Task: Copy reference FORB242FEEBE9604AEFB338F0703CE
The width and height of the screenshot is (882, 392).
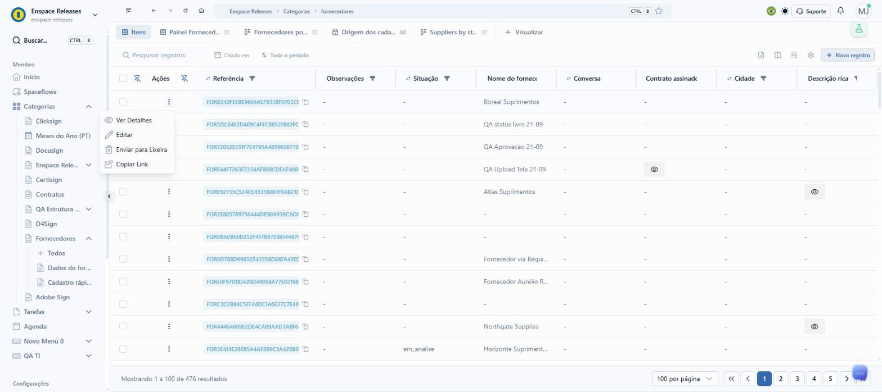Action: click(306, 102)
